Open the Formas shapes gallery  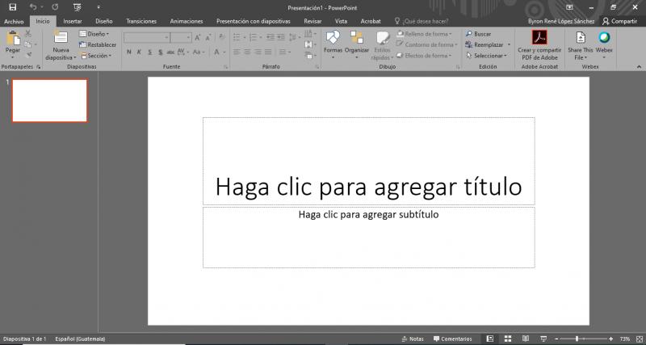click(333, 37)
